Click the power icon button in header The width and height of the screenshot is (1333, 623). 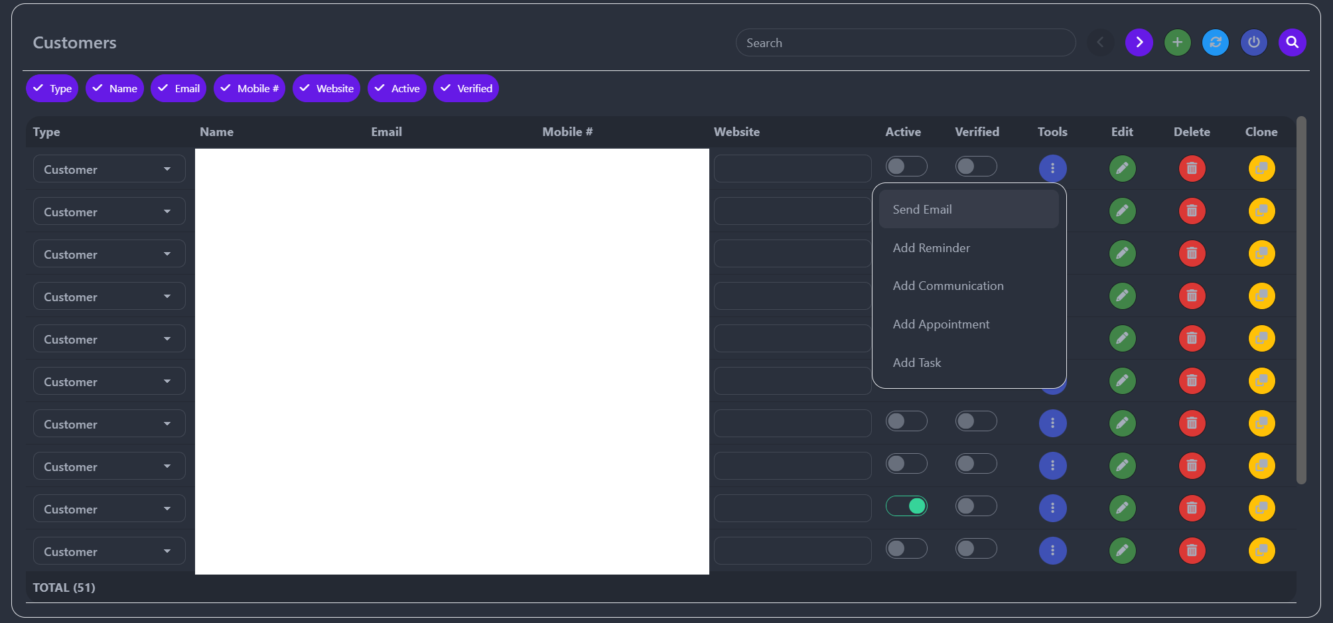pos(1253,42)
